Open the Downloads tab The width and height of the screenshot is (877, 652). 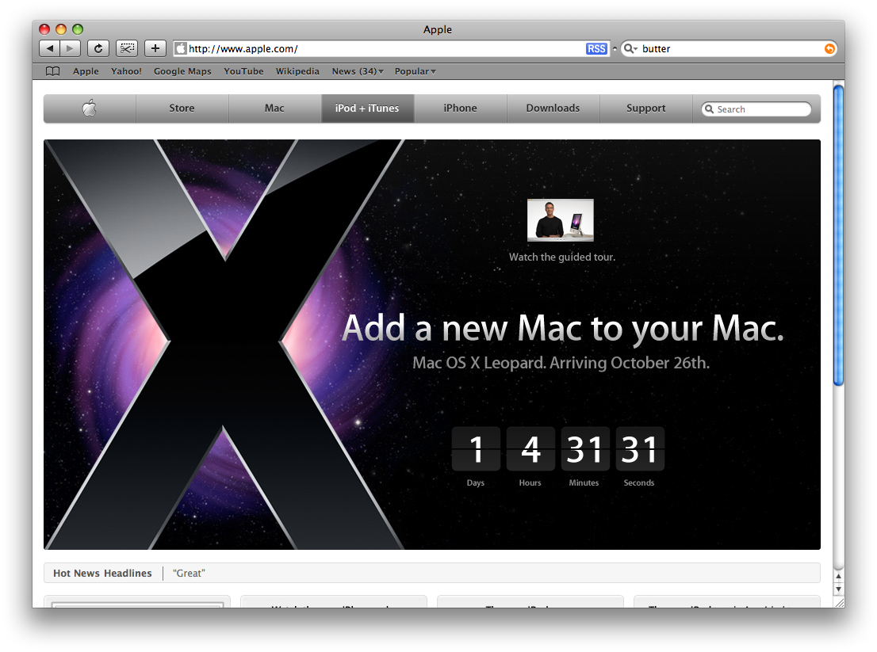553,109
